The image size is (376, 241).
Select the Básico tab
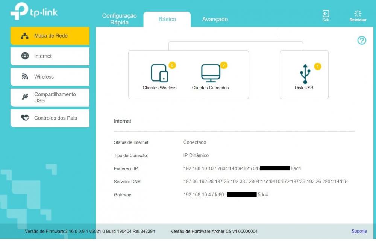click(167, 19)
